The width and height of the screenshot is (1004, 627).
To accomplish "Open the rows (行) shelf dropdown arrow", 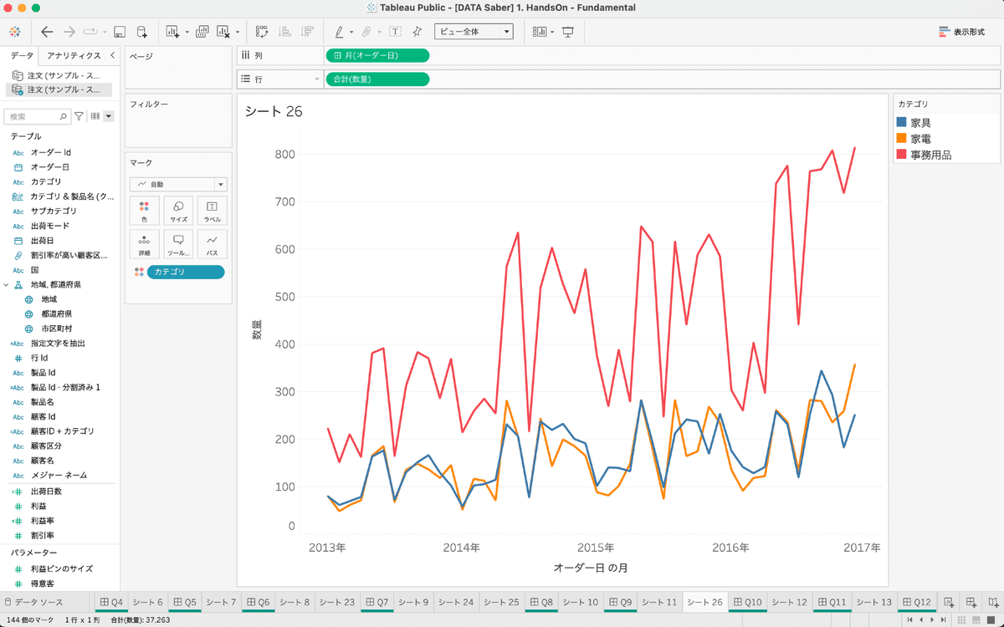I will (317, 79).
